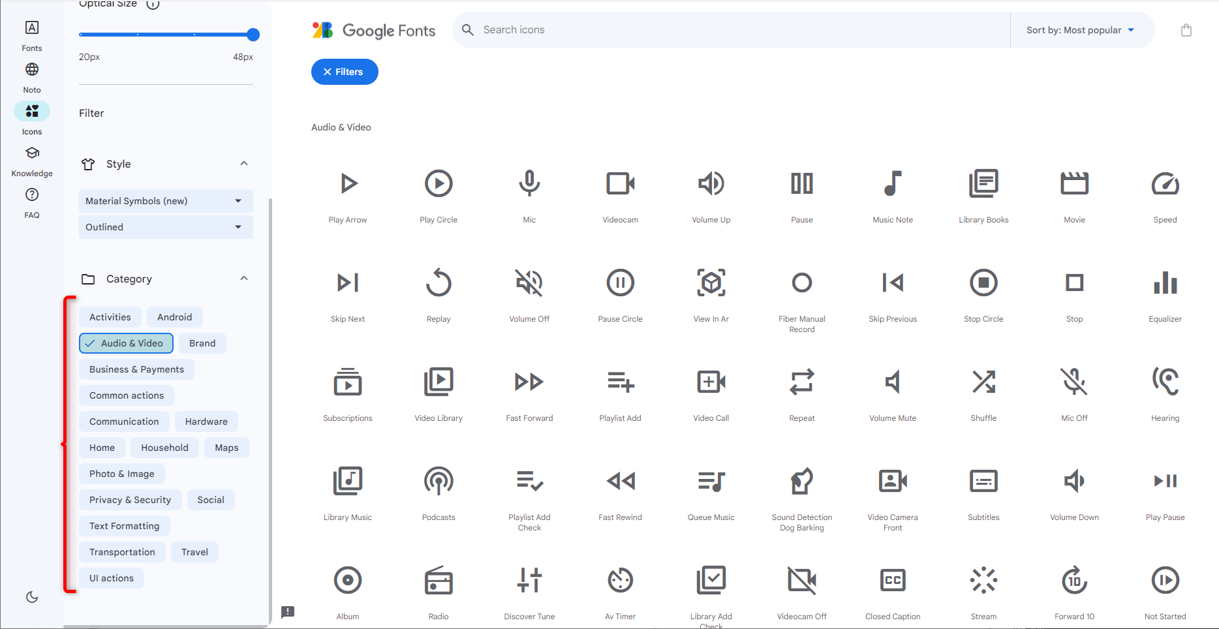Toggle dark mode with the moon icon
This screenshot has width=1219, height=629.
click(x=31, y=596)
